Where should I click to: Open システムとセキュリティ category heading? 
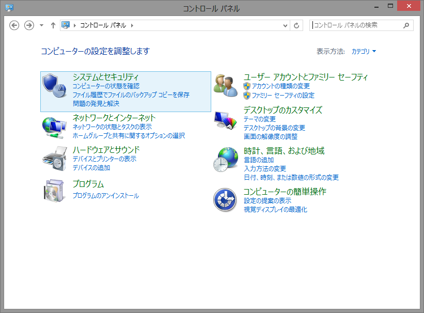click(x=105, y=77)
